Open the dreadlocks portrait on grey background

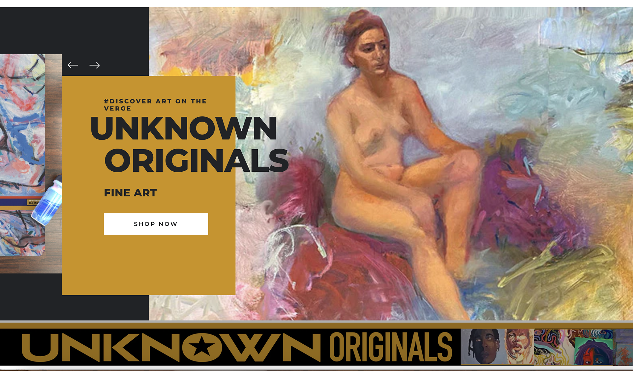click(482, 347)
